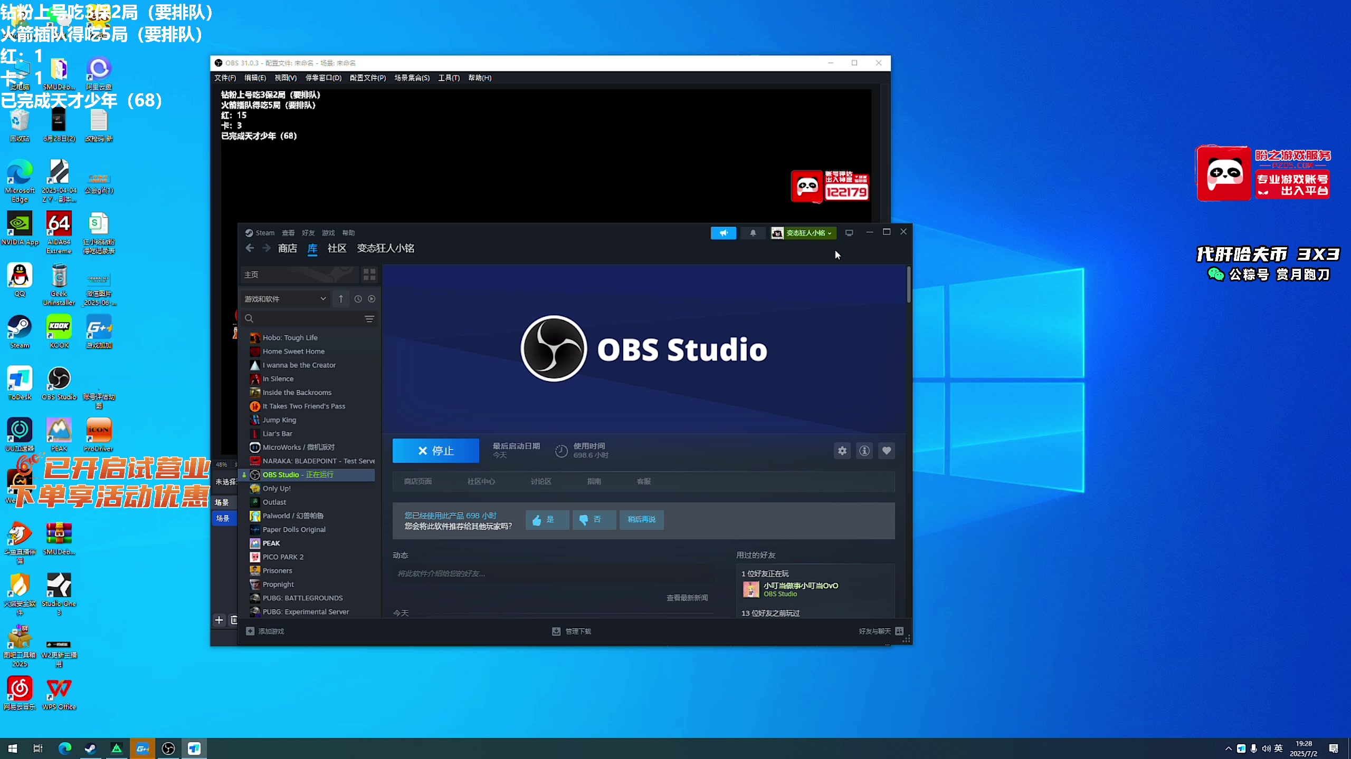Screen dimensions: 1351x759
Task: Add OBS Studio to favorites heart
Action: 887,451
